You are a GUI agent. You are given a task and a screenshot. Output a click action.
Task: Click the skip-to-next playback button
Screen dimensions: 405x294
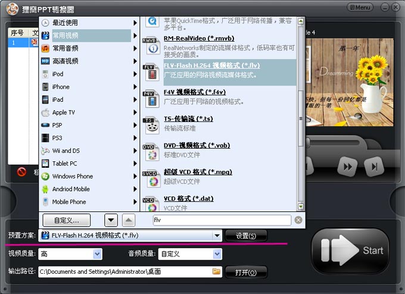click(x=374, y=167)
